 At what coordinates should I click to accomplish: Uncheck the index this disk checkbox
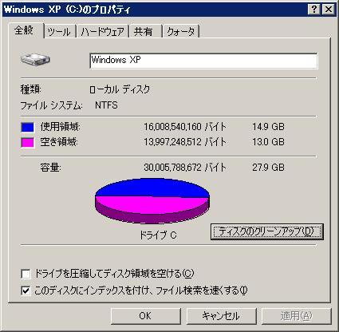(x=26, y=290)
